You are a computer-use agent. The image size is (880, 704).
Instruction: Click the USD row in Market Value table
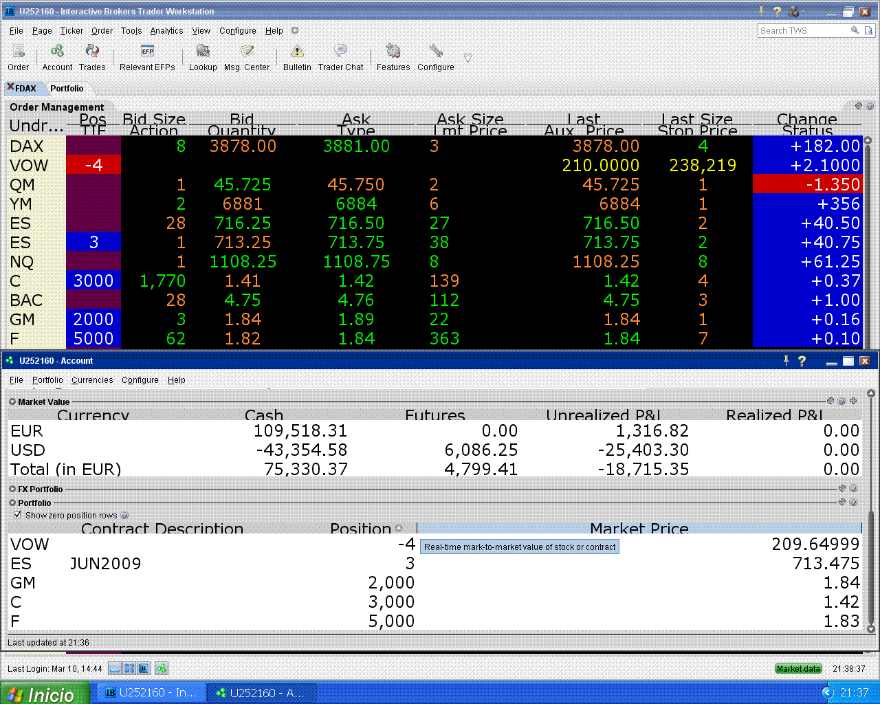[434, 450]
